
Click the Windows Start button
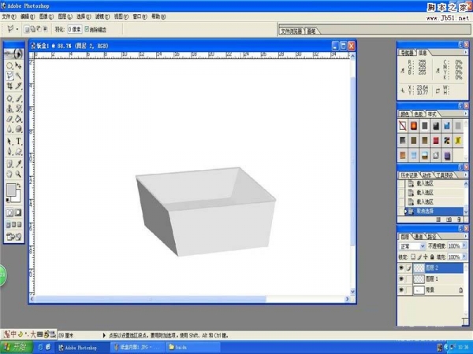point(16,347)
